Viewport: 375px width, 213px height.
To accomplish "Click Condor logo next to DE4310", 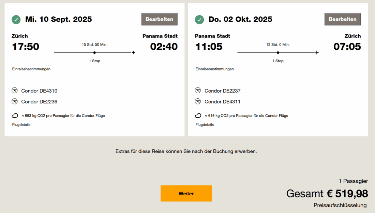I will click(x=15, y=91).
